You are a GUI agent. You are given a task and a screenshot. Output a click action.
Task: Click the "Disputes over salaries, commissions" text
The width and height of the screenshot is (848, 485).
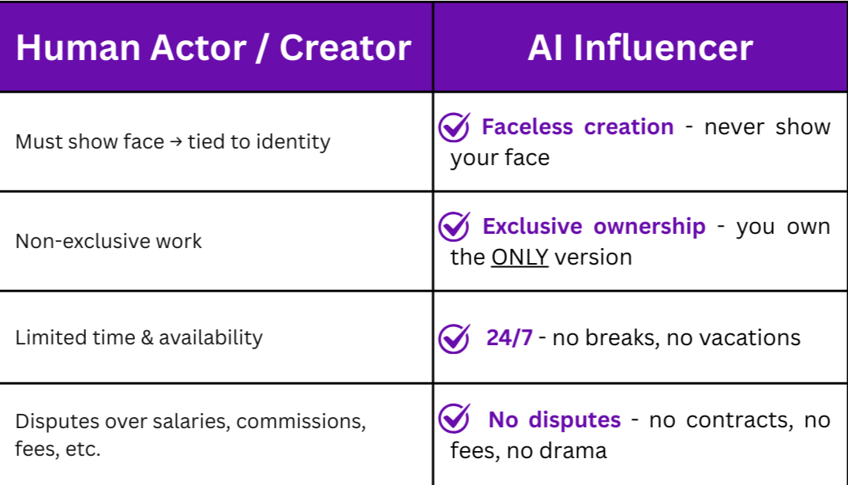190,421
